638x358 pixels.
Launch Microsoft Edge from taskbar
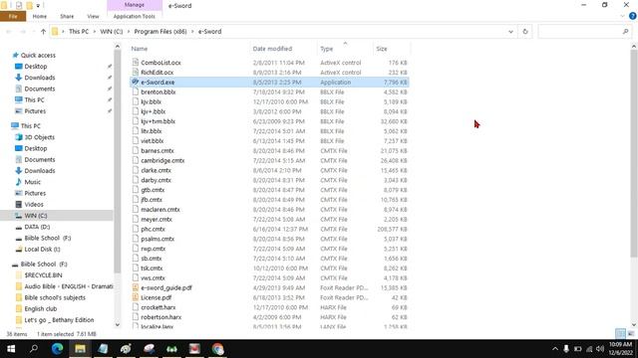click(58, 349)
